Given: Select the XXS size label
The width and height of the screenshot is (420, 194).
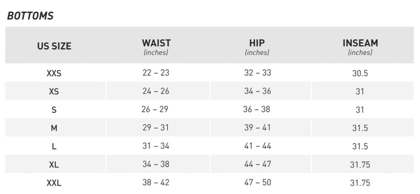Looking at the screenshot, I should point(54,73).
